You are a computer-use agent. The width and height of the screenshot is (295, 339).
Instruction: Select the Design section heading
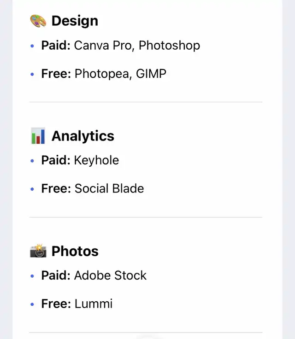pos(75,21)
